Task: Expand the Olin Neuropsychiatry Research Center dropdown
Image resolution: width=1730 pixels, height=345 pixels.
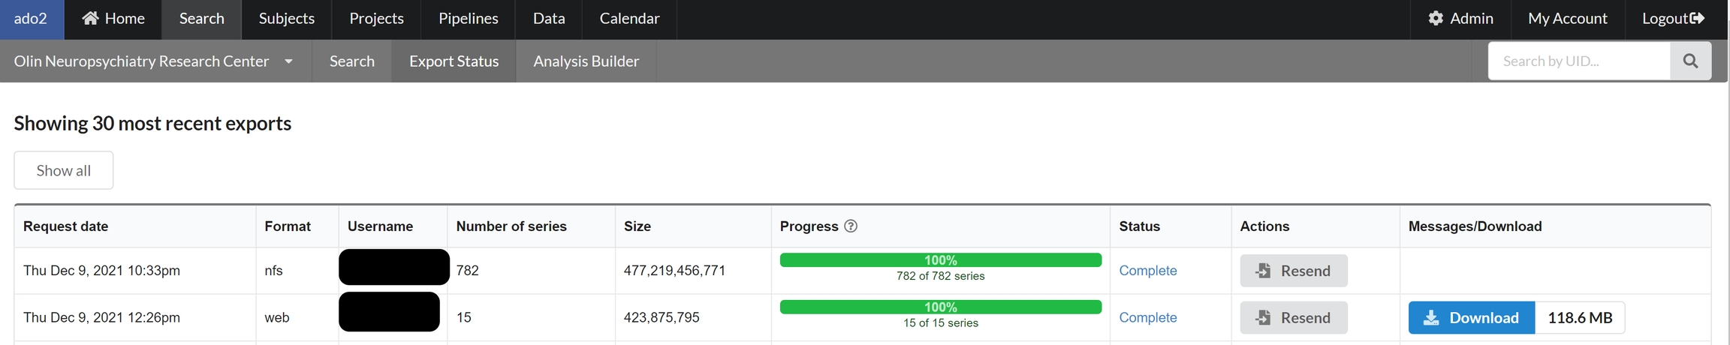Action: click(288, 61)
